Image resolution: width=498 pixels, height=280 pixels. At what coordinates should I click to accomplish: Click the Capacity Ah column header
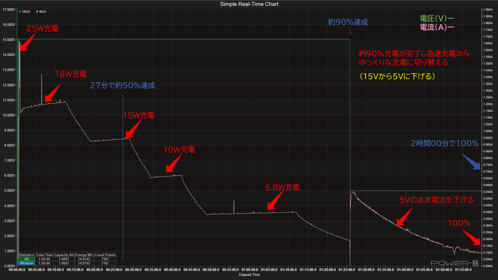64,255
